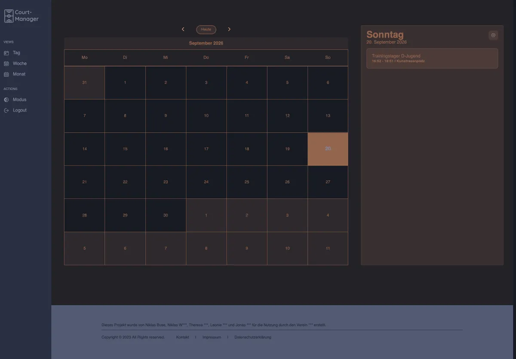Advance to next month with right chevron
This screenshot has width=516, height=359.
click(229, 29)
